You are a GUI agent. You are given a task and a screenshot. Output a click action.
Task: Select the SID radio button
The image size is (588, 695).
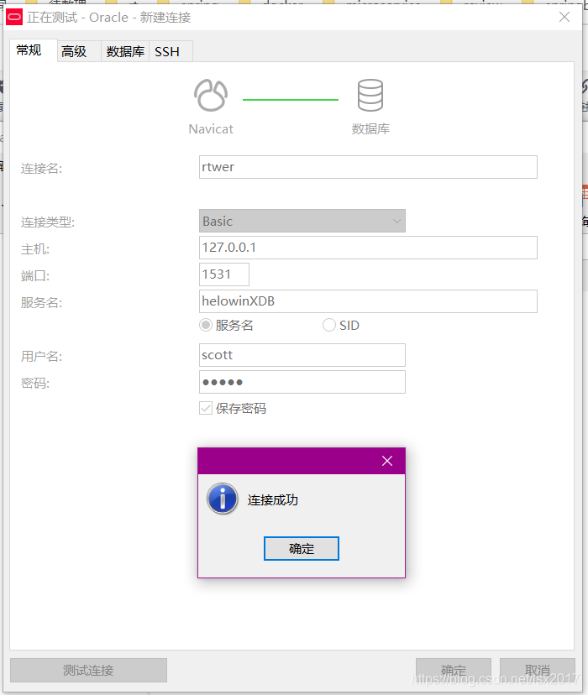(329, 325)
